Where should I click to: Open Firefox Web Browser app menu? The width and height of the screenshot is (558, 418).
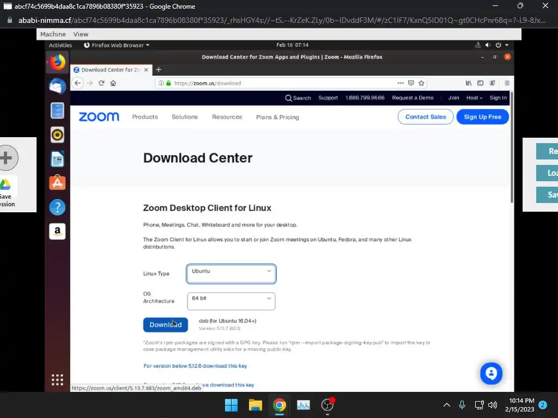click(117, 45)
